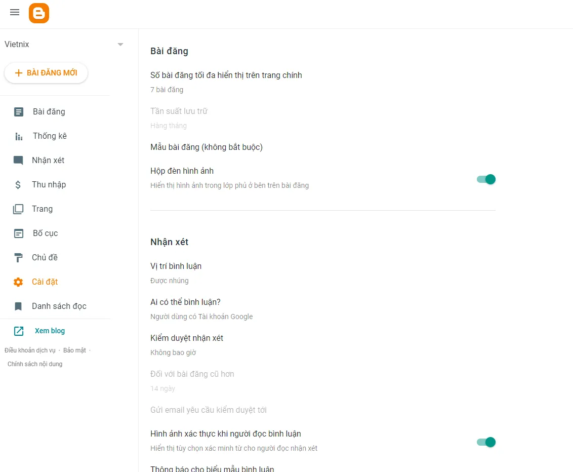Screen dimensions: 573x472
Task: Click the orange Blogger logo
Action: (x=39, y=13)
